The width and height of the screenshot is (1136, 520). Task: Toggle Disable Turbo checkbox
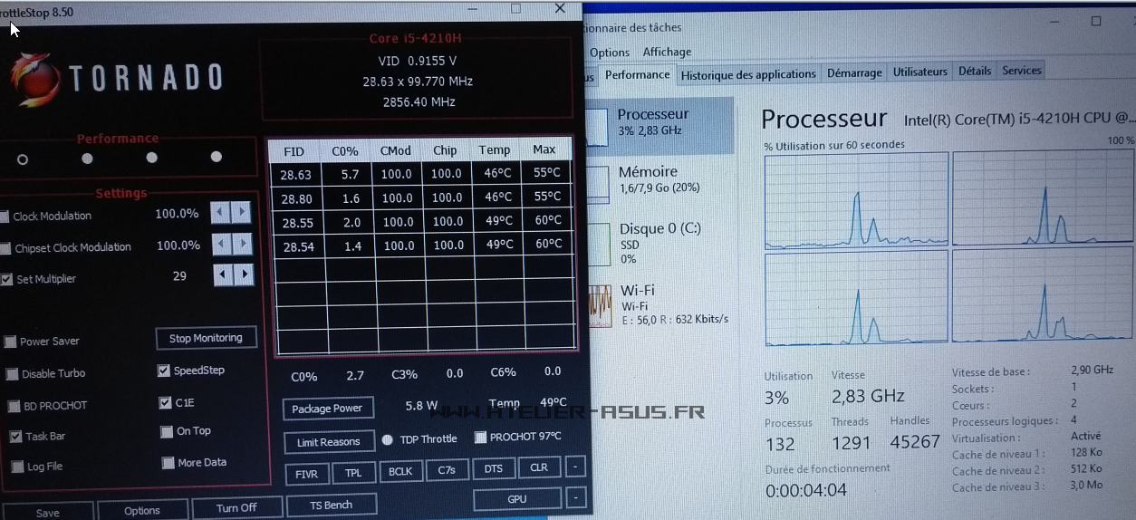tap(13, 373)
